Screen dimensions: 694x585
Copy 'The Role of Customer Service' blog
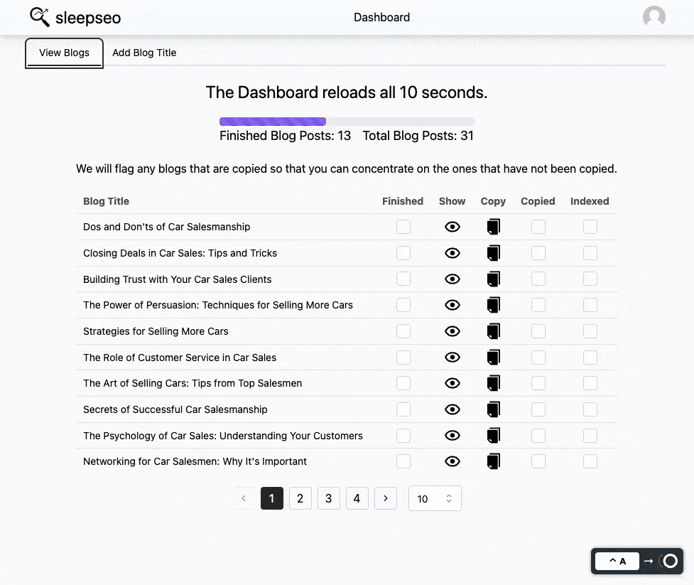pyautogui.click(x=494, y=358)
